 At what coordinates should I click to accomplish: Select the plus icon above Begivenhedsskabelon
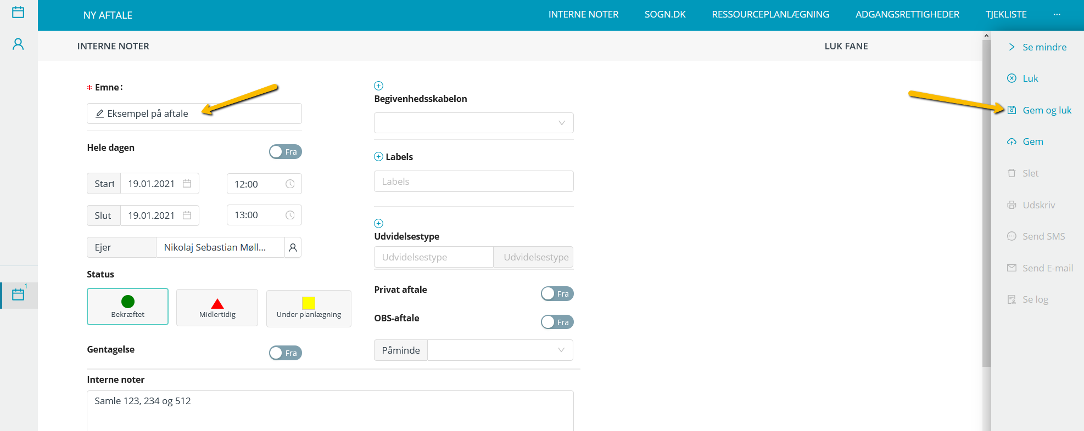(378, 86)
